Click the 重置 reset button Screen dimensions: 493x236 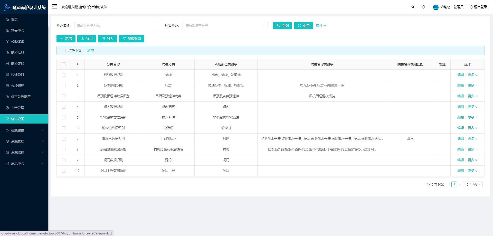304,26
